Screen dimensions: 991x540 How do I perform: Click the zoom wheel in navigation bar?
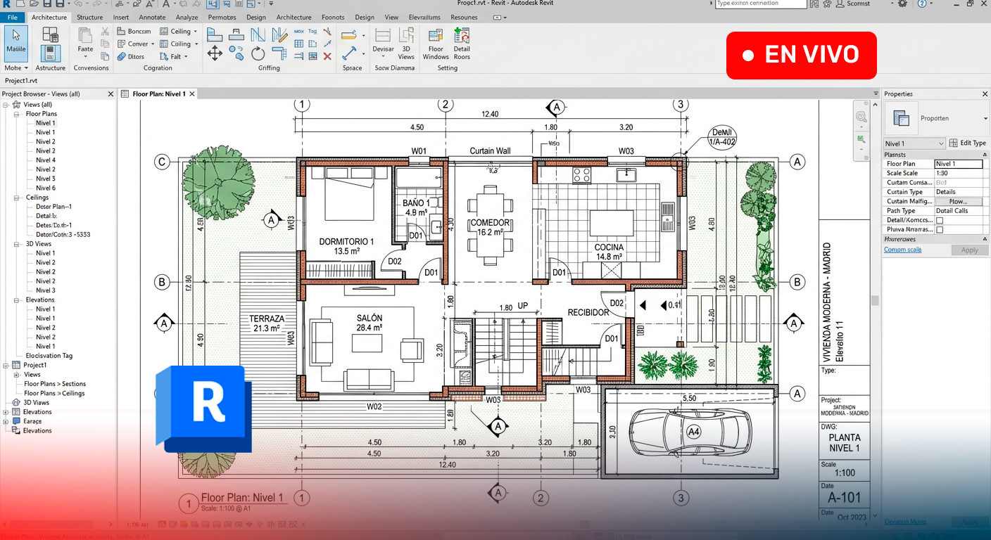point(861,117)
